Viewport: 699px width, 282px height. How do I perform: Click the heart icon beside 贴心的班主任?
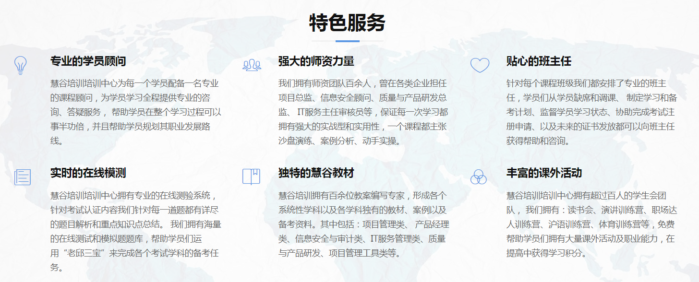click(x=480, y=65)
